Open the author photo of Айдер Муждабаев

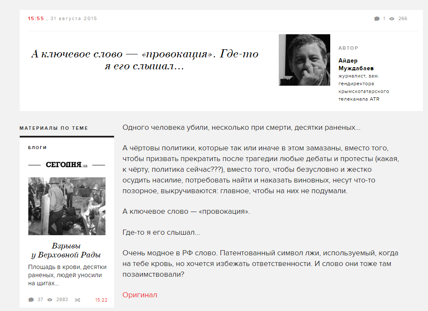304,60
